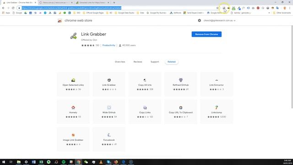
Task: Click the Copy URL To Clipboard icon
Action: pos(181,108)
